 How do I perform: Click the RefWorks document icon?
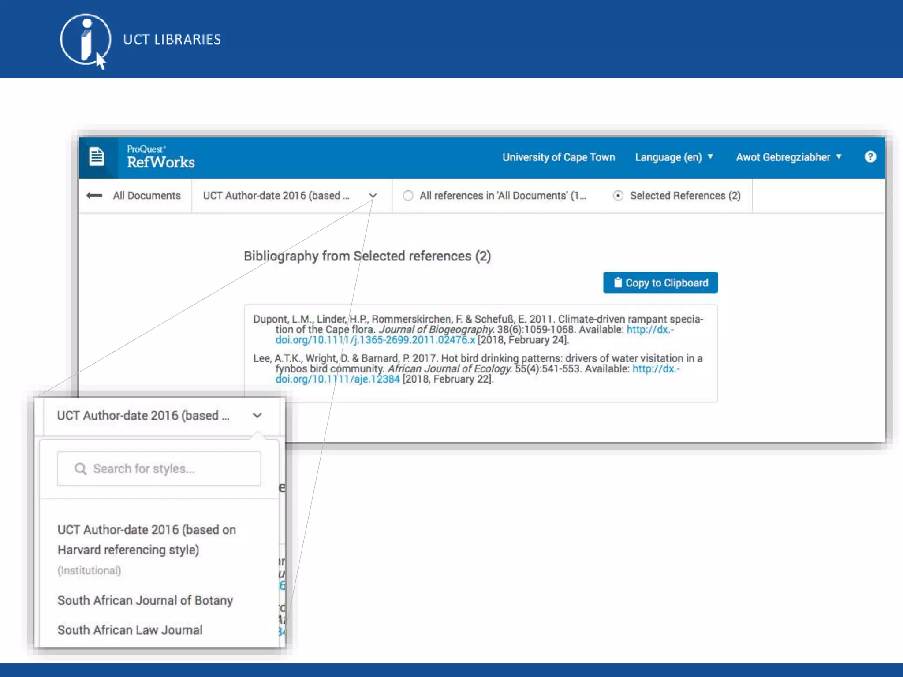pyautogui.click(x=97, y=157)
